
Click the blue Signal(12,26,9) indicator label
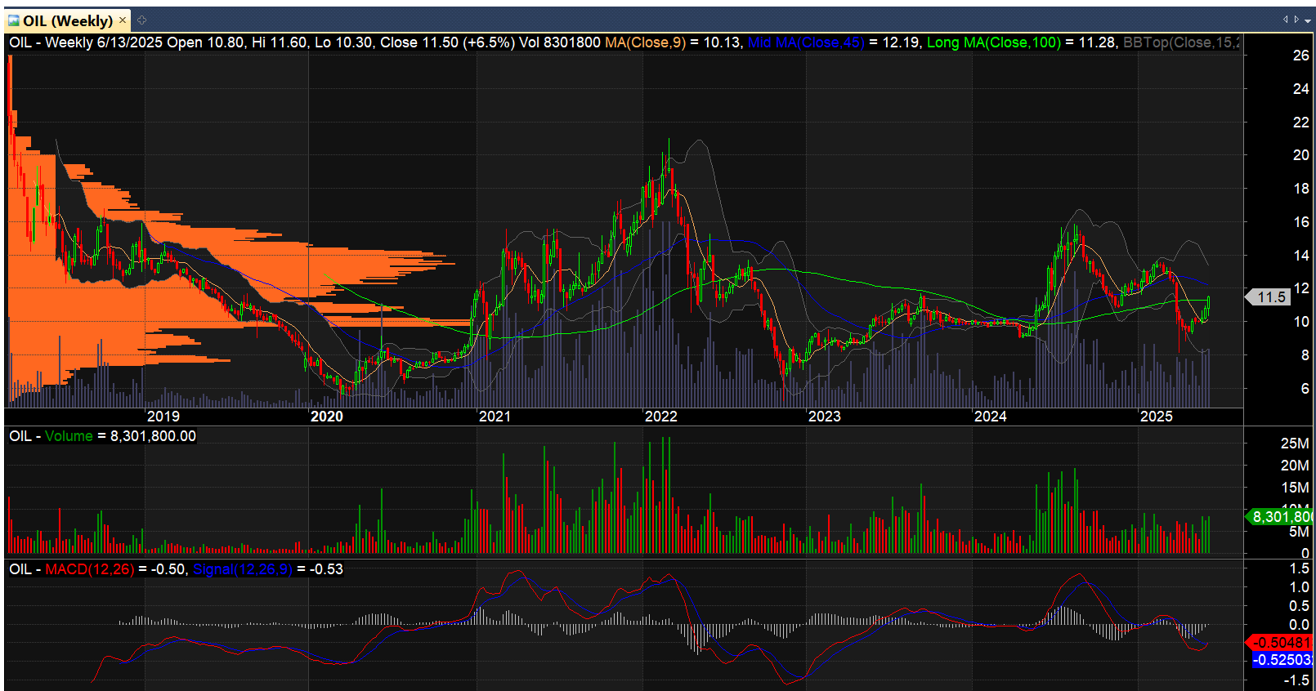pyautogui.click(x=242, y=569)
